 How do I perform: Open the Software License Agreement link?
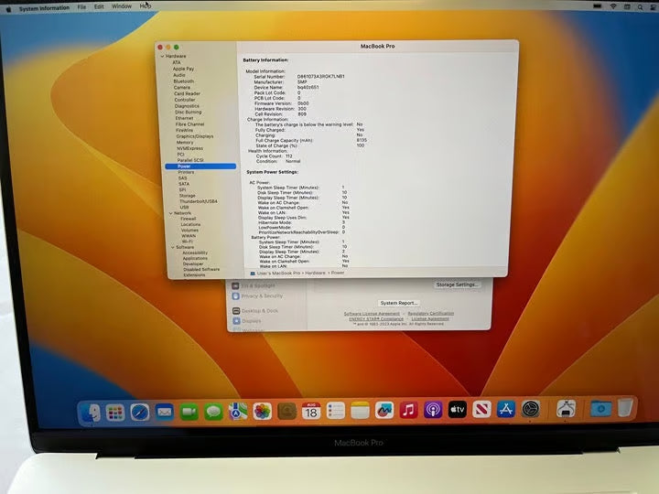pos(372,314)
